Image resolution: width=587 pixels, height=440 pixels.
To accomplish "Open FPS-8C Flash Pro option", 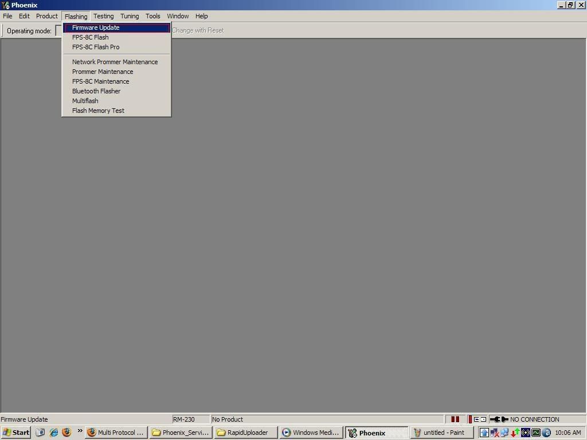I will tap(116, 47).
